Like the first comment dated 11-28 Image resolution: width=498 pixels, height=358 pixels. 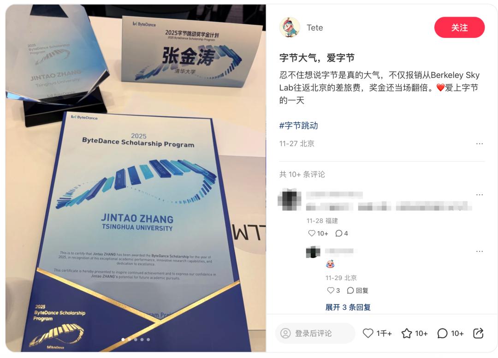coord(312,233)
